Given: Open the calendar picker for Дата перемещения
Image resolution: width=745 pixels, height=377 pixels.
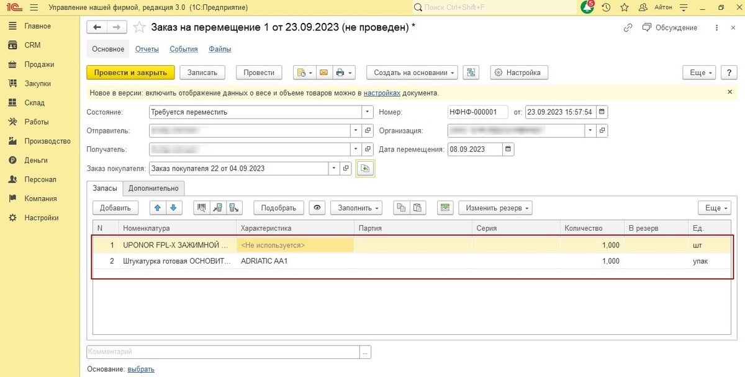Looking at the screenshot, I should pos(509,149).
